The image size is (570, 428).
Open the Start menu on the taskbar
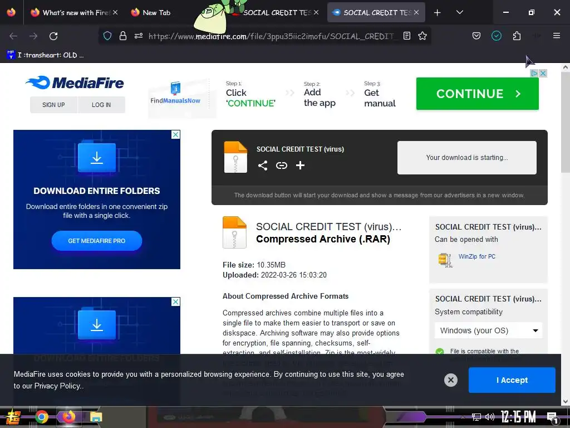(13, 417)
